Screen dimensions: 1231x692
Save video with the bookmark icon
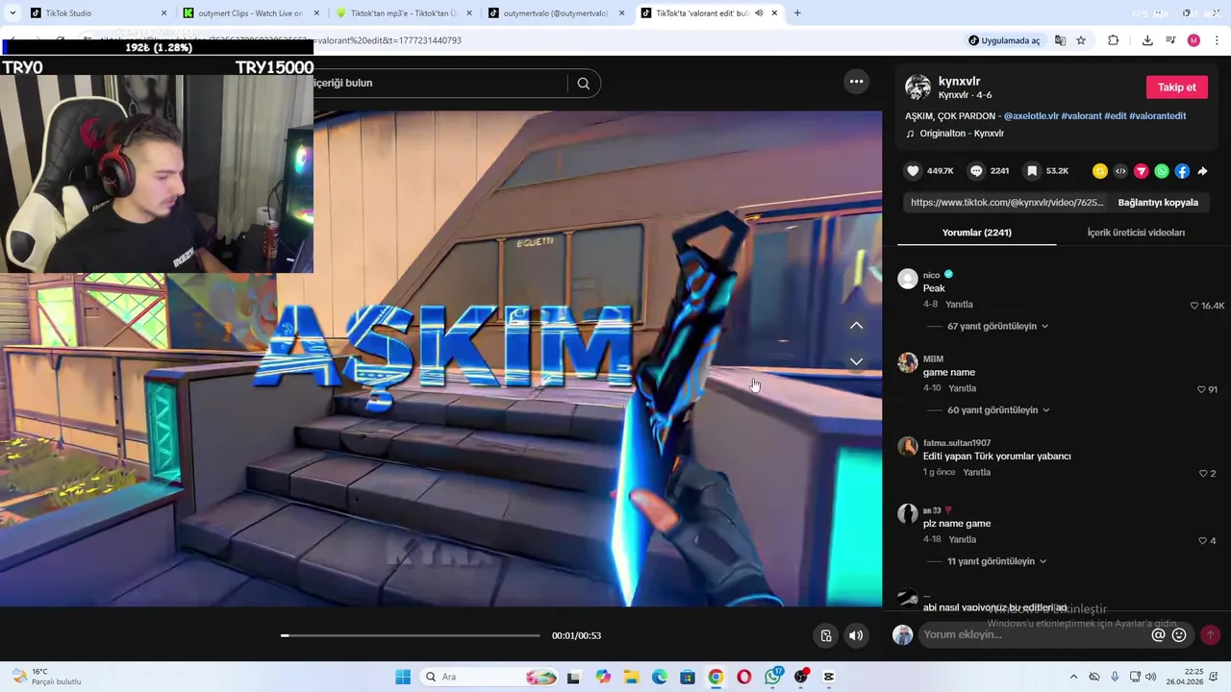point(1032,171)
